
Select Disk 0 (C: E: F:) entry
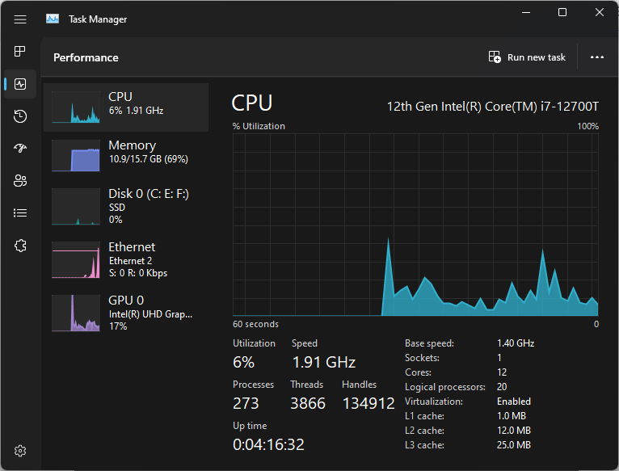[126, 207]
